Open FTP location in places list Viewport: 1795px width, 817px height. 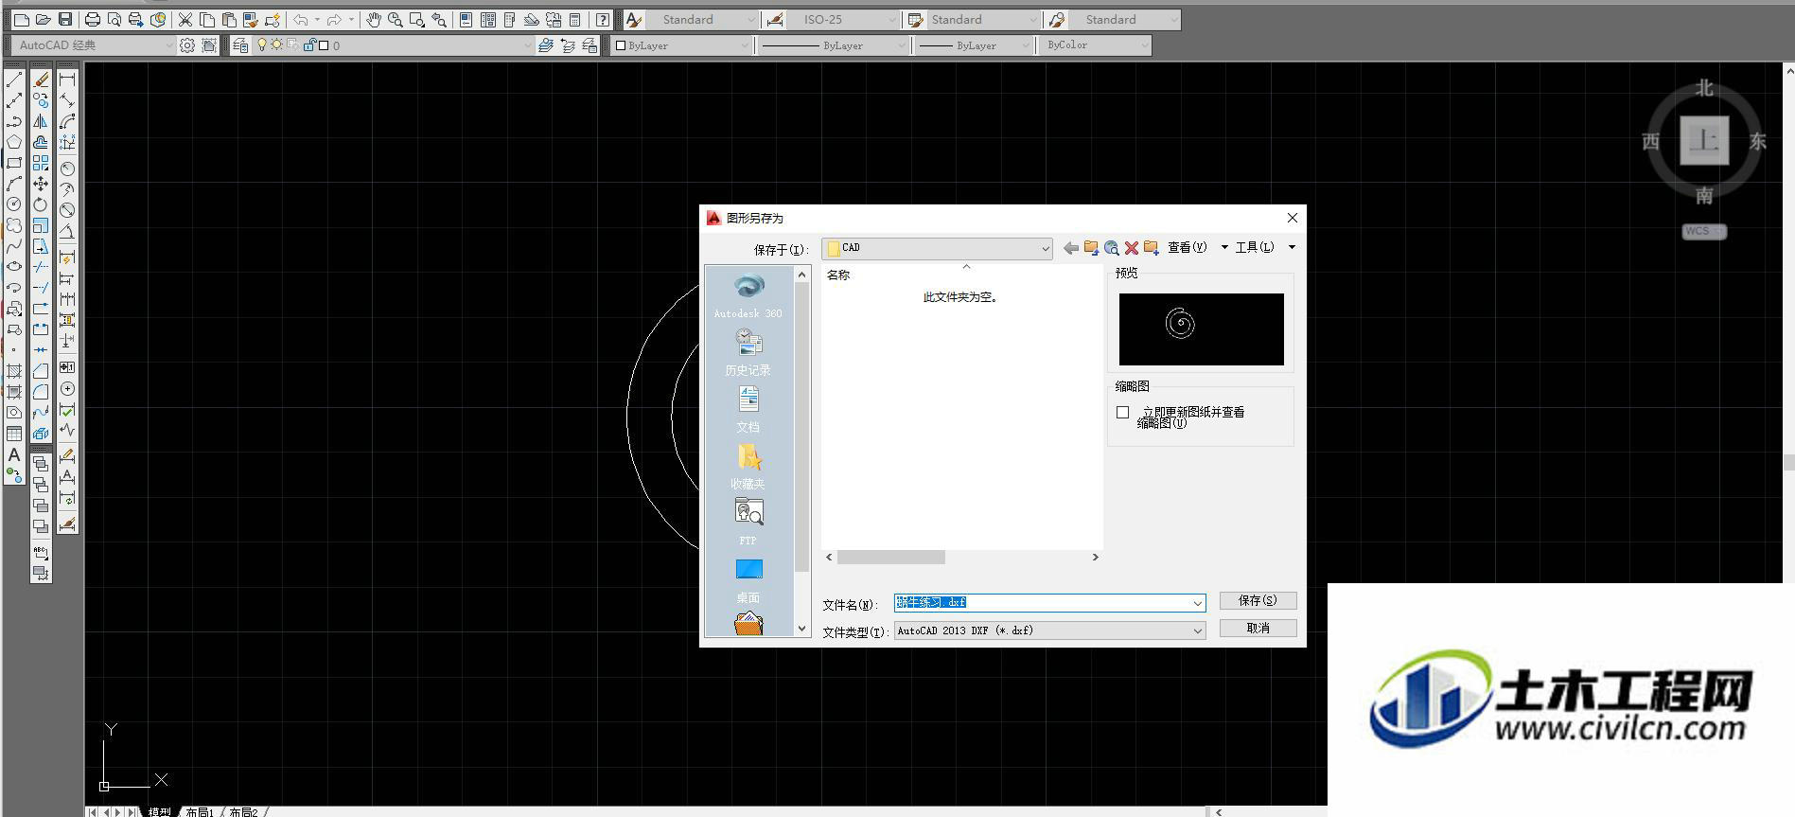pos(748,523)
